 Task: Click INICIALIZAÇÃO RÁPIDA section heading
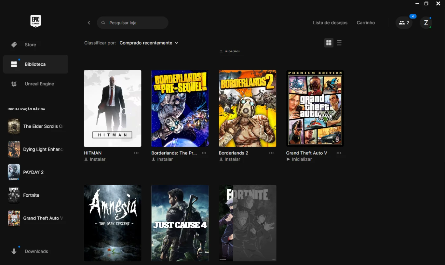(x=26, y=109)
